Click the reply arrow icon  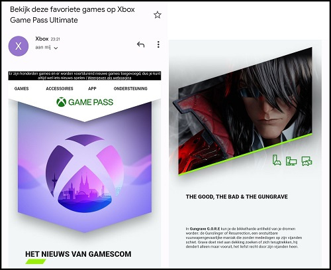coord(140,44)
